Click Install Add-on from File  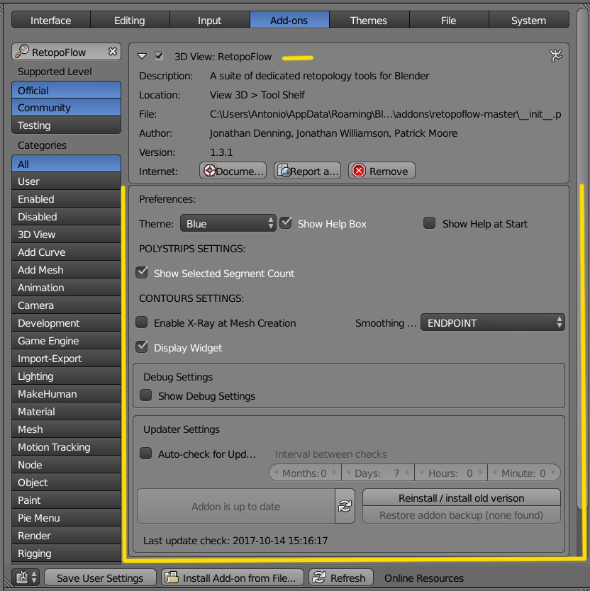pos(233,578)
